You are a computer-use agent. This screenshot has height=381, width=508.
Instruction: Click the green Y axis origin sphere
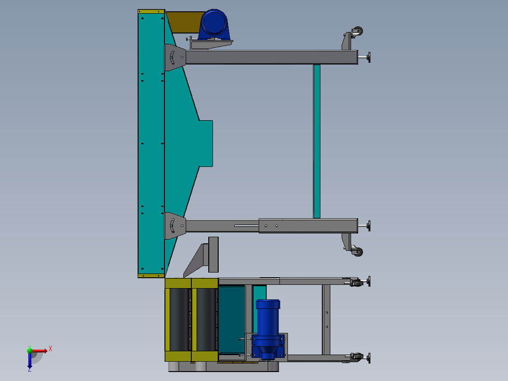tap(30, 351)
